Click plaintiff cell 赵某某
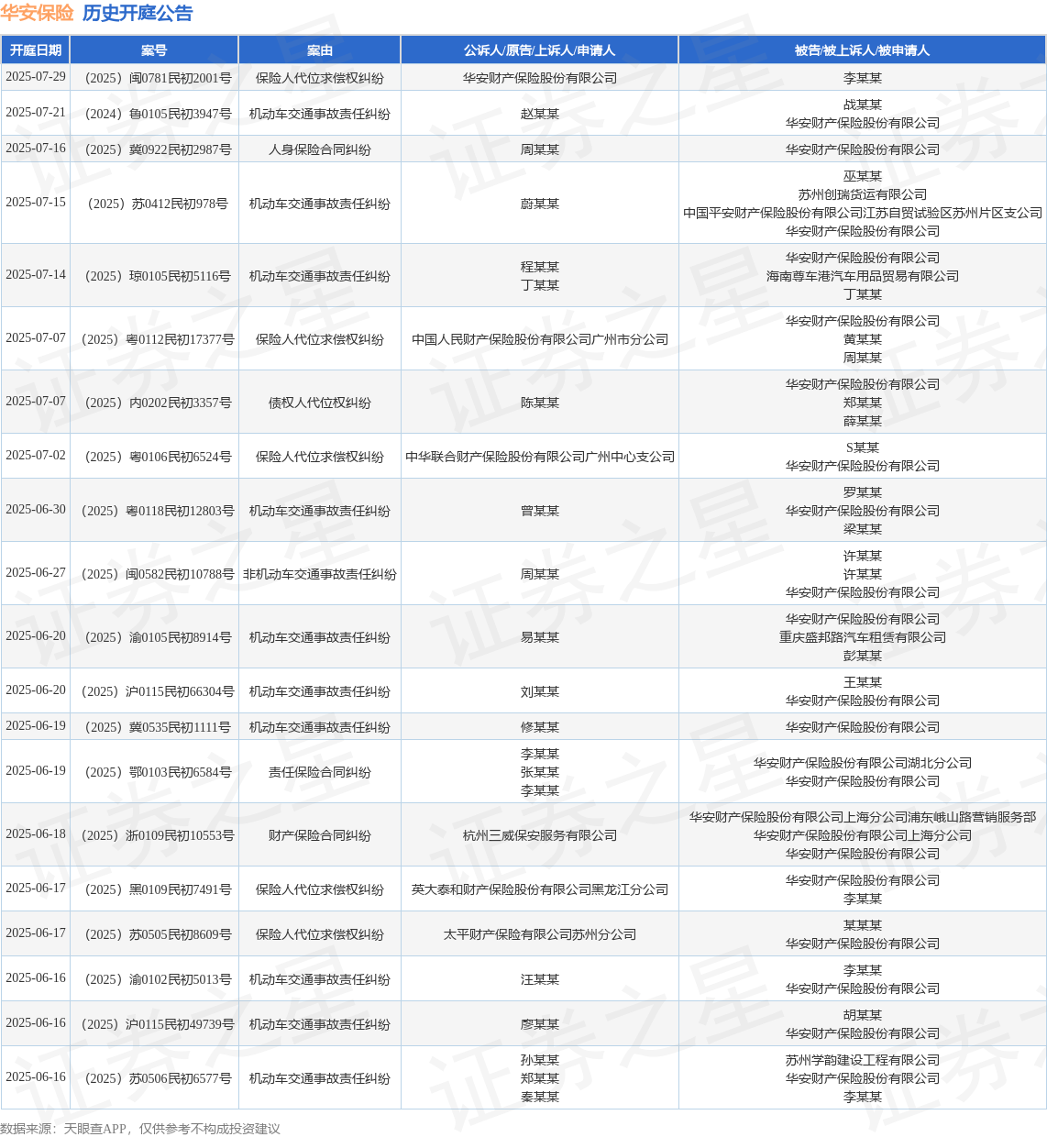This screenshot has height=1137, width=1047. 540,114
